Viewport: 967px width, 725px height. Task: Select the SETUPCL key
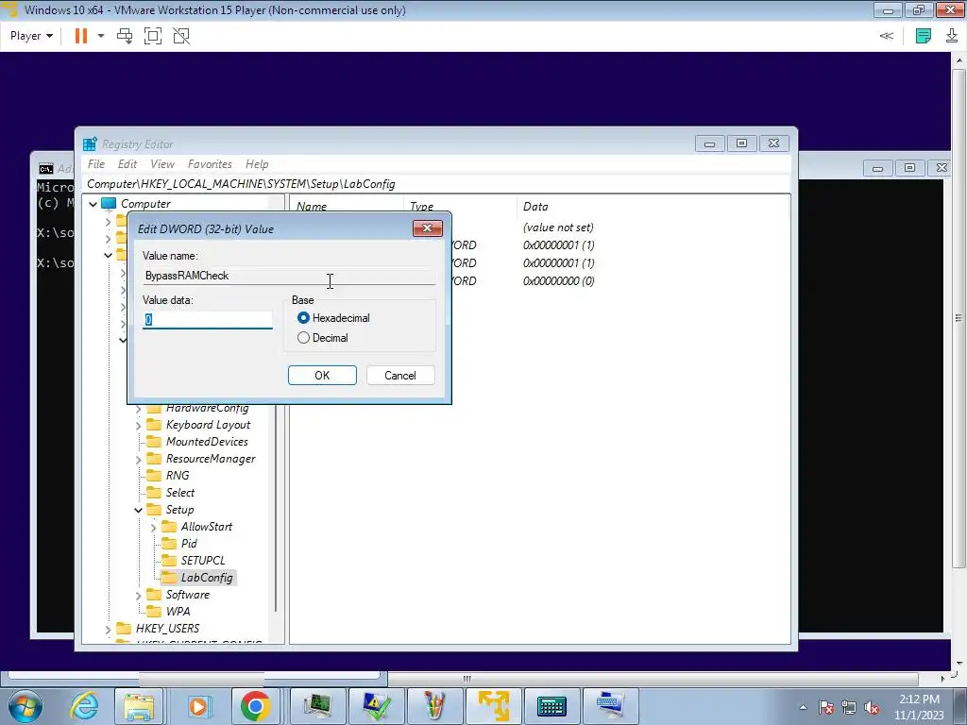pyautogui.click(x=202, y=561)
